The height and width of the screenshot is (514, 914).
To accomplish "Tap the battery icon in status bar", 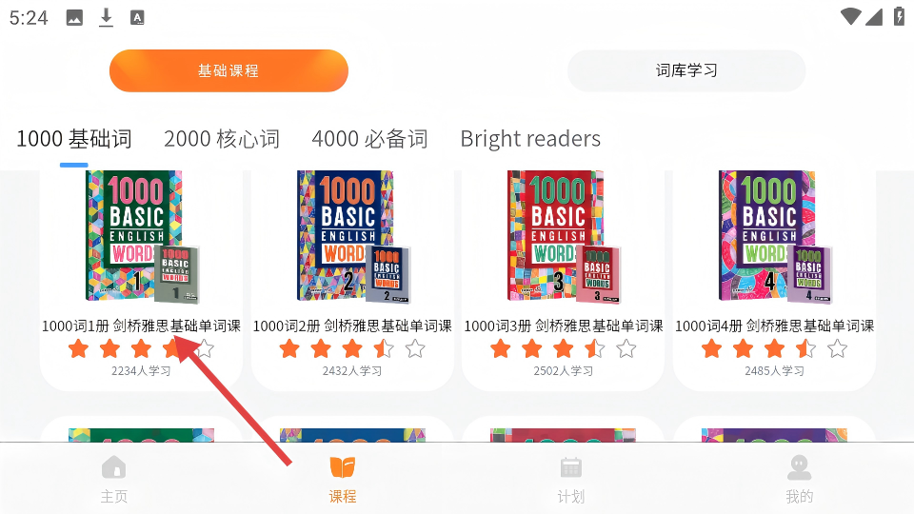I will pyautogui.click(x=899, y=16).
